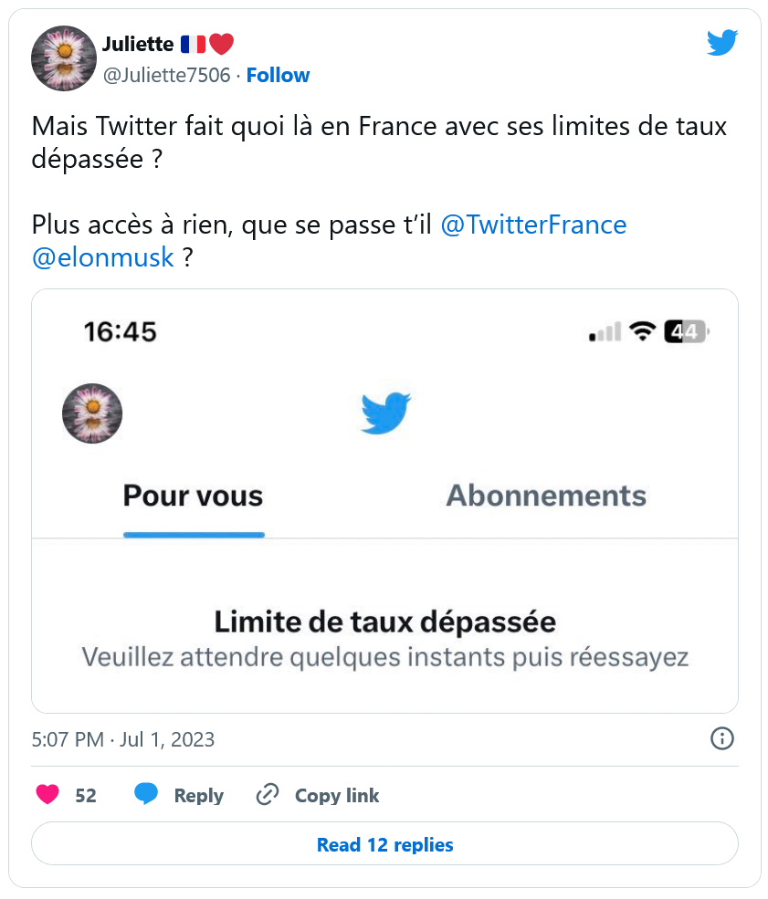This screenshot has width=768, height=899.
Task: Click the Copy link text
Action: pos(336,796)
